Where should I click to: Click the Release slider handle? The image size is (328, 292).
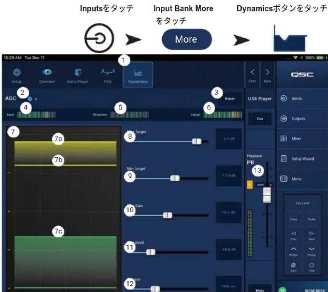[x=155, y=289]
